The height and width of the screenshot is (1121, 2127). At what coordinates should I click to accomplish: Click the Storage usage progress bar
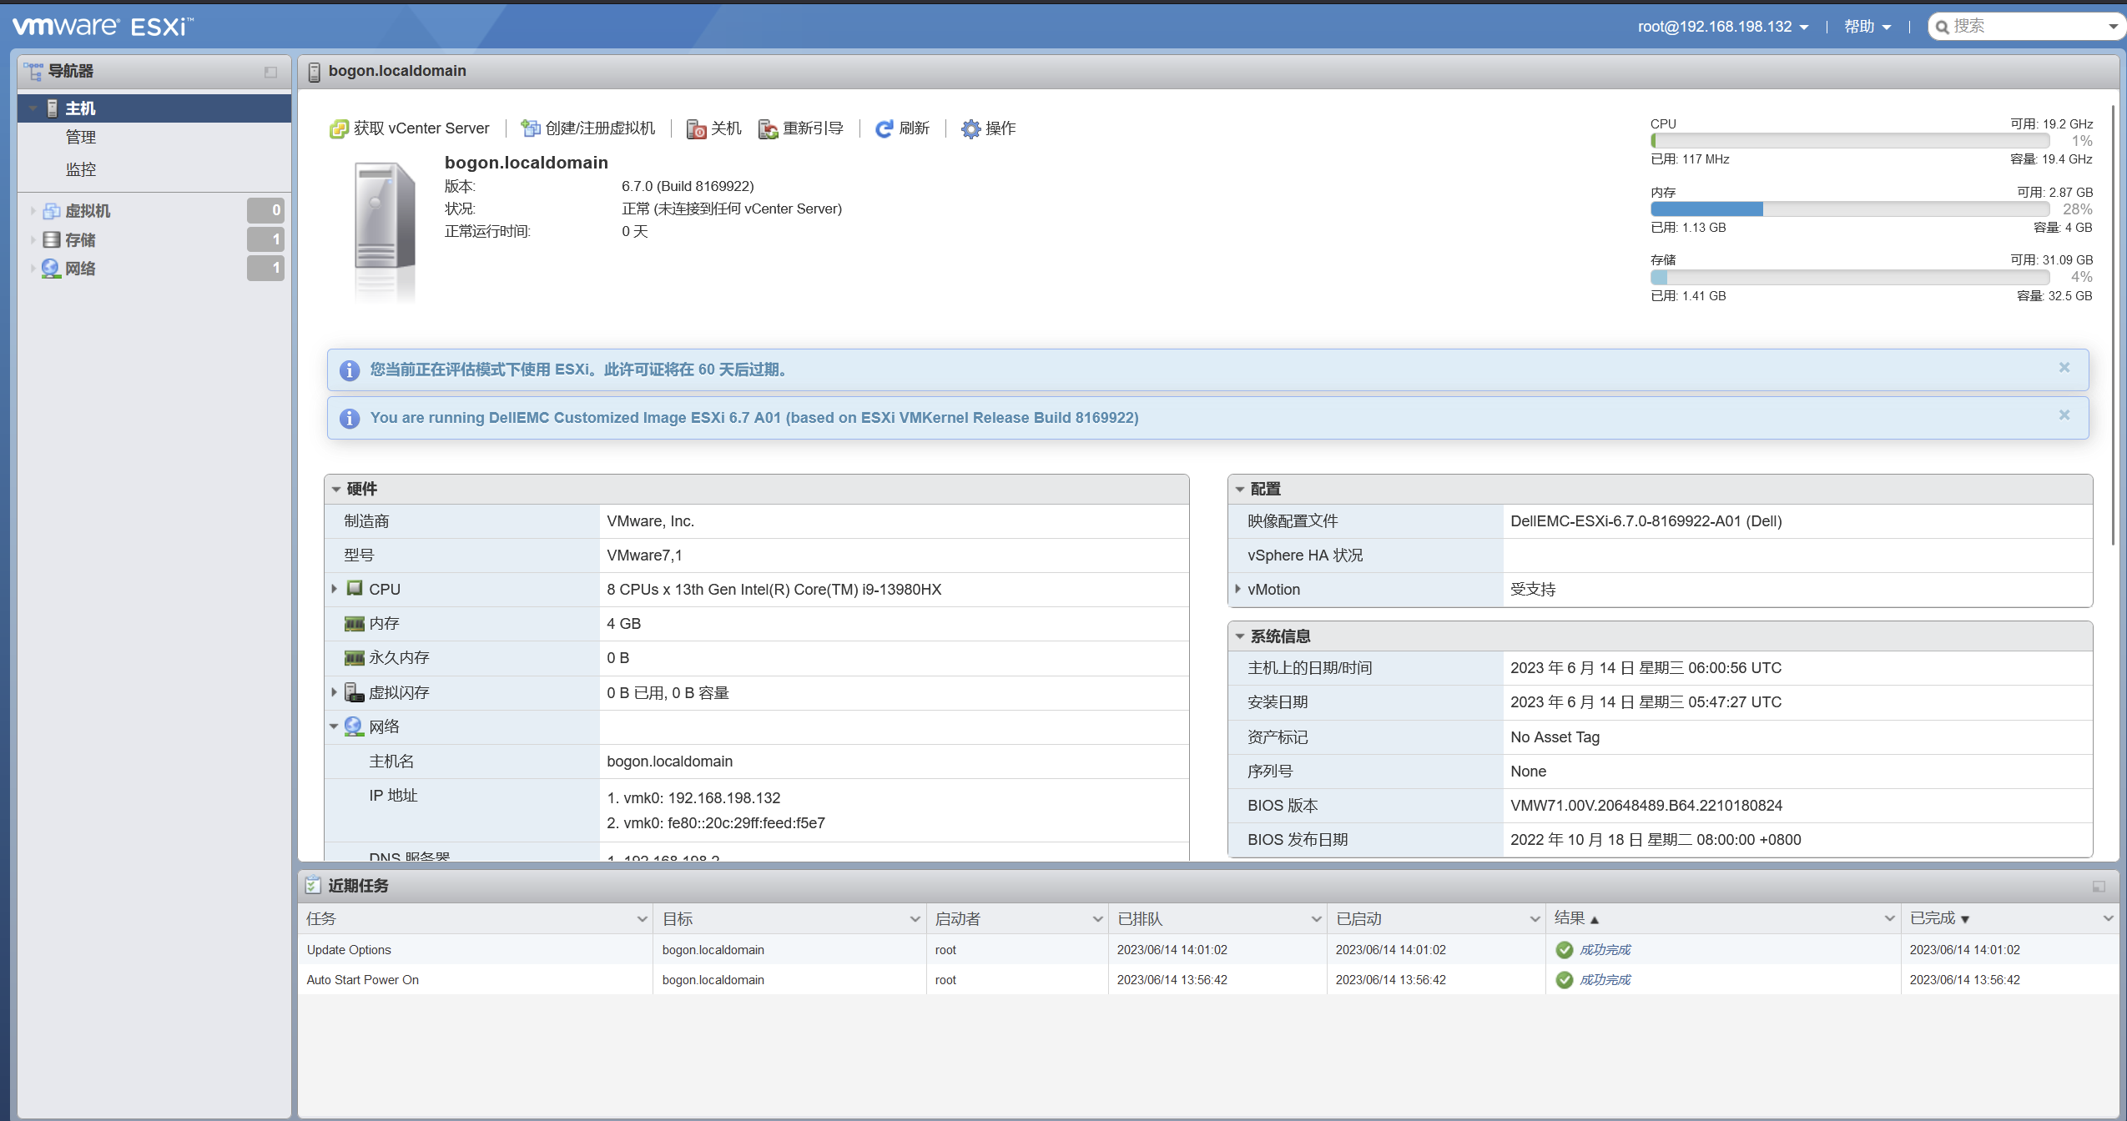click(x=1849, y=278)
